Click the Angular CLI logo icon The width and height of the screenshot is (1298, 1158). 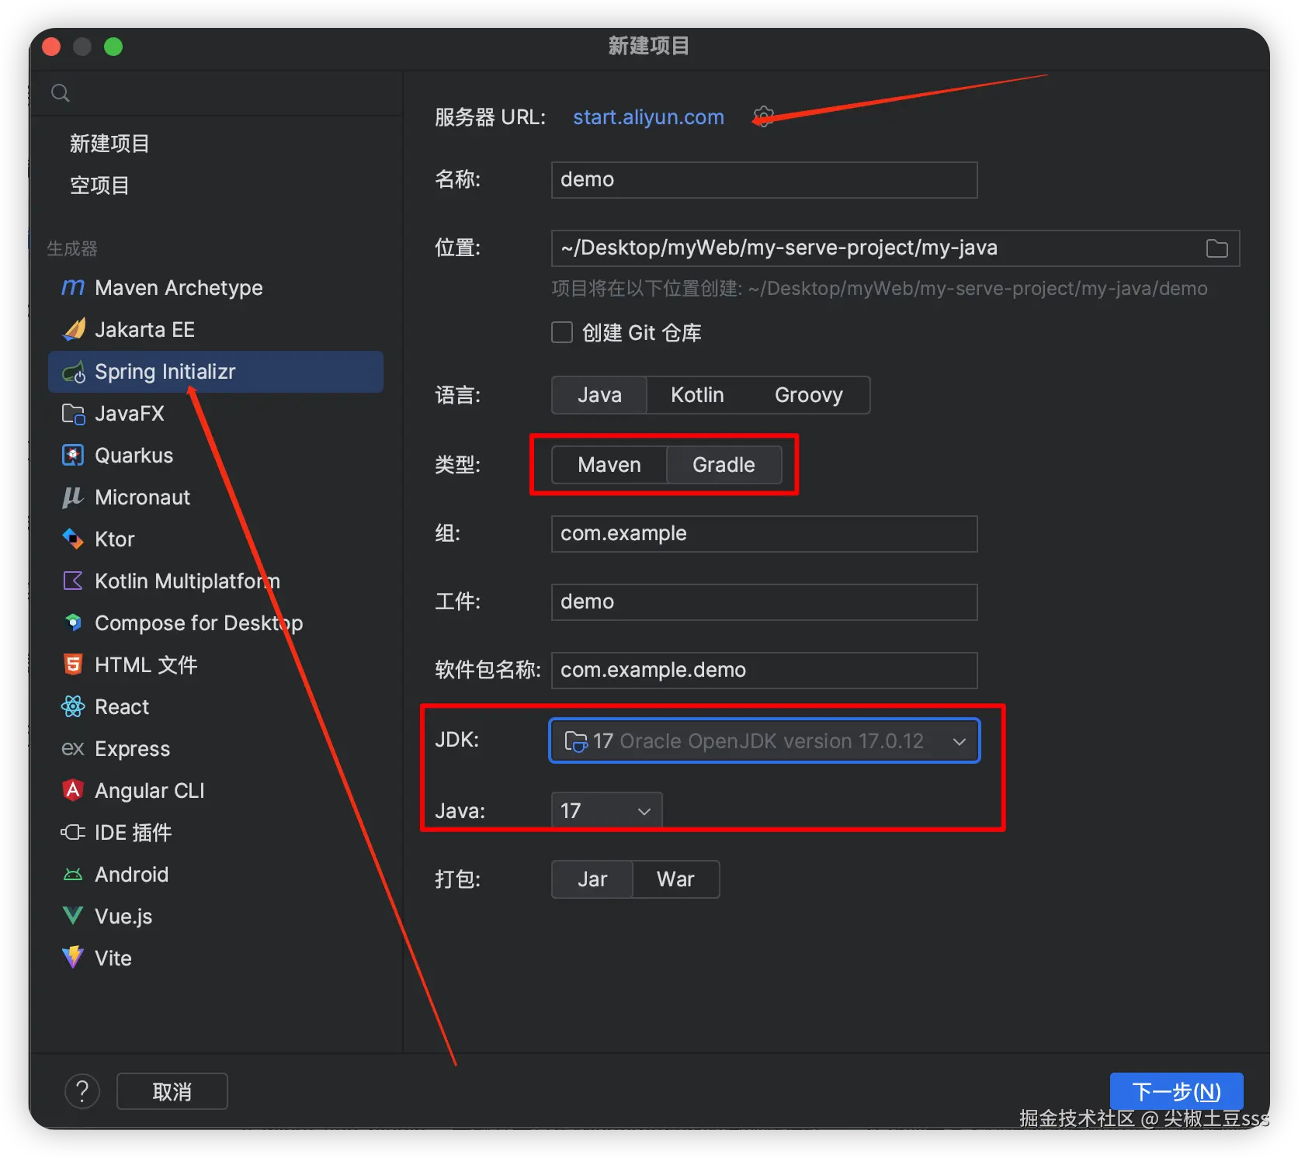(73, 791)
